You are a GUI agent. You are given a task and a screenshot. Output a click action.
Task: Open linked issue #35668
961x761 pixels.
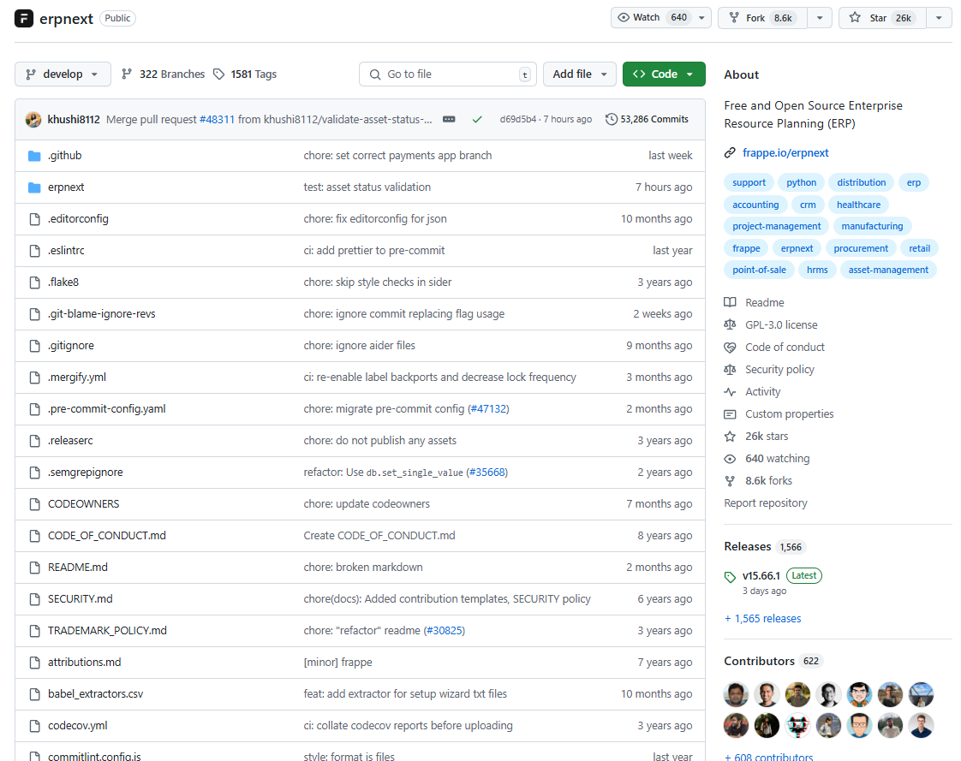pyautogui.click(x=488, y=473)
